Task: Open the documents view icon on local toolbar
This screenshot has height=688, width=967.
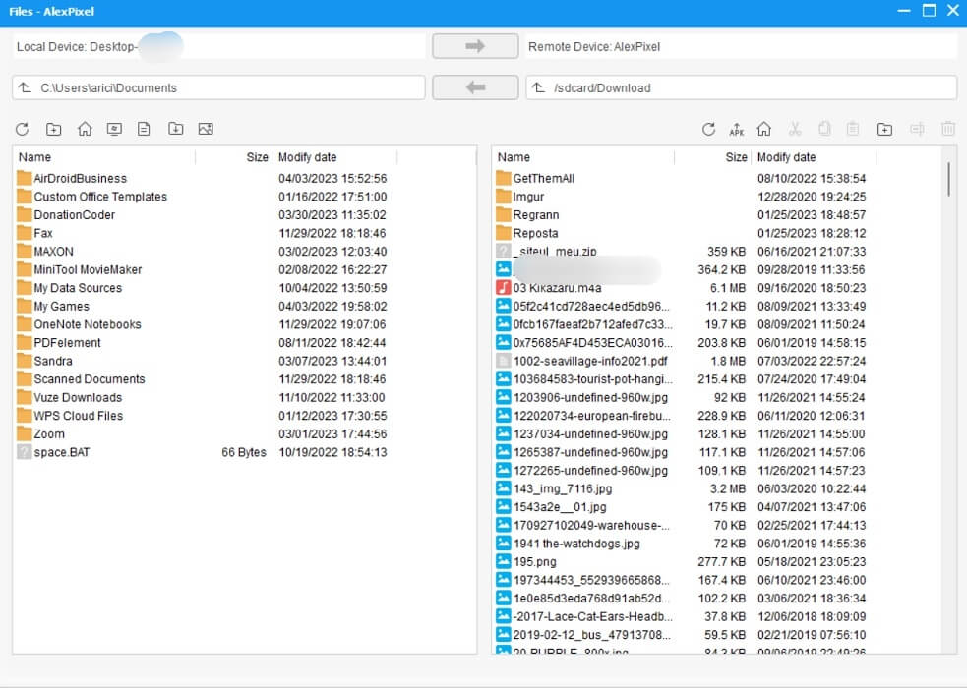Action: tap(144, 129)
